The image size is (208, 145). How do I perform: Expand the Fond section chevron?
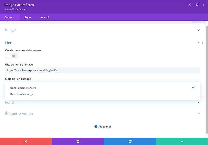click(199, 102)
